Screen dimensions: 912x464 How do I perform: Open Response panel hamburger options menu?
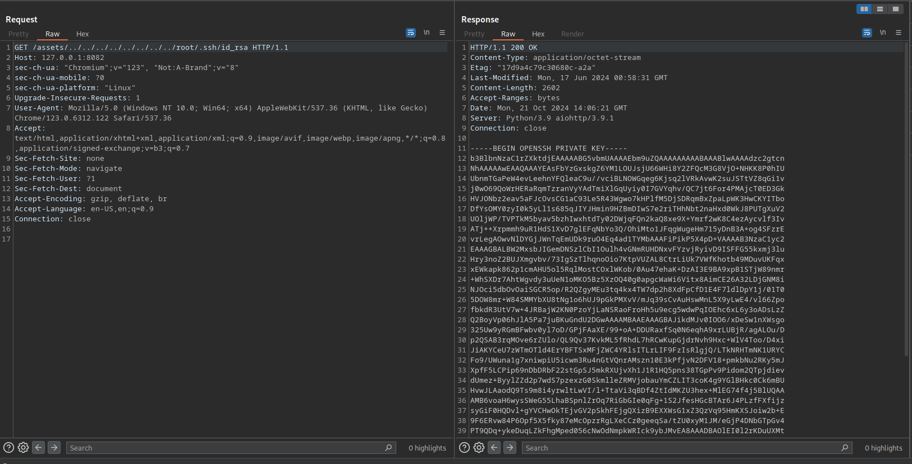(x=899, y=33)
